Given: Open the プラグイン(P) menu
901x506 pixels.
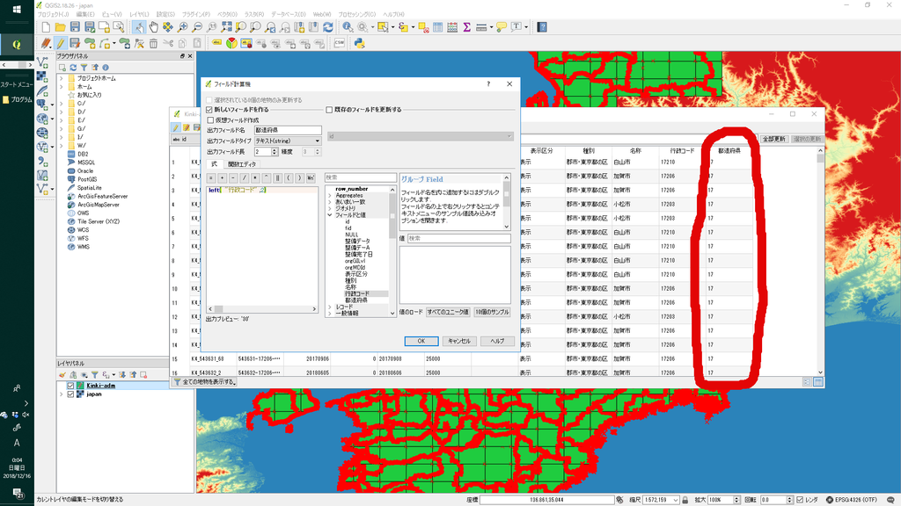Looking at the screenshot, I should [196, 14].
